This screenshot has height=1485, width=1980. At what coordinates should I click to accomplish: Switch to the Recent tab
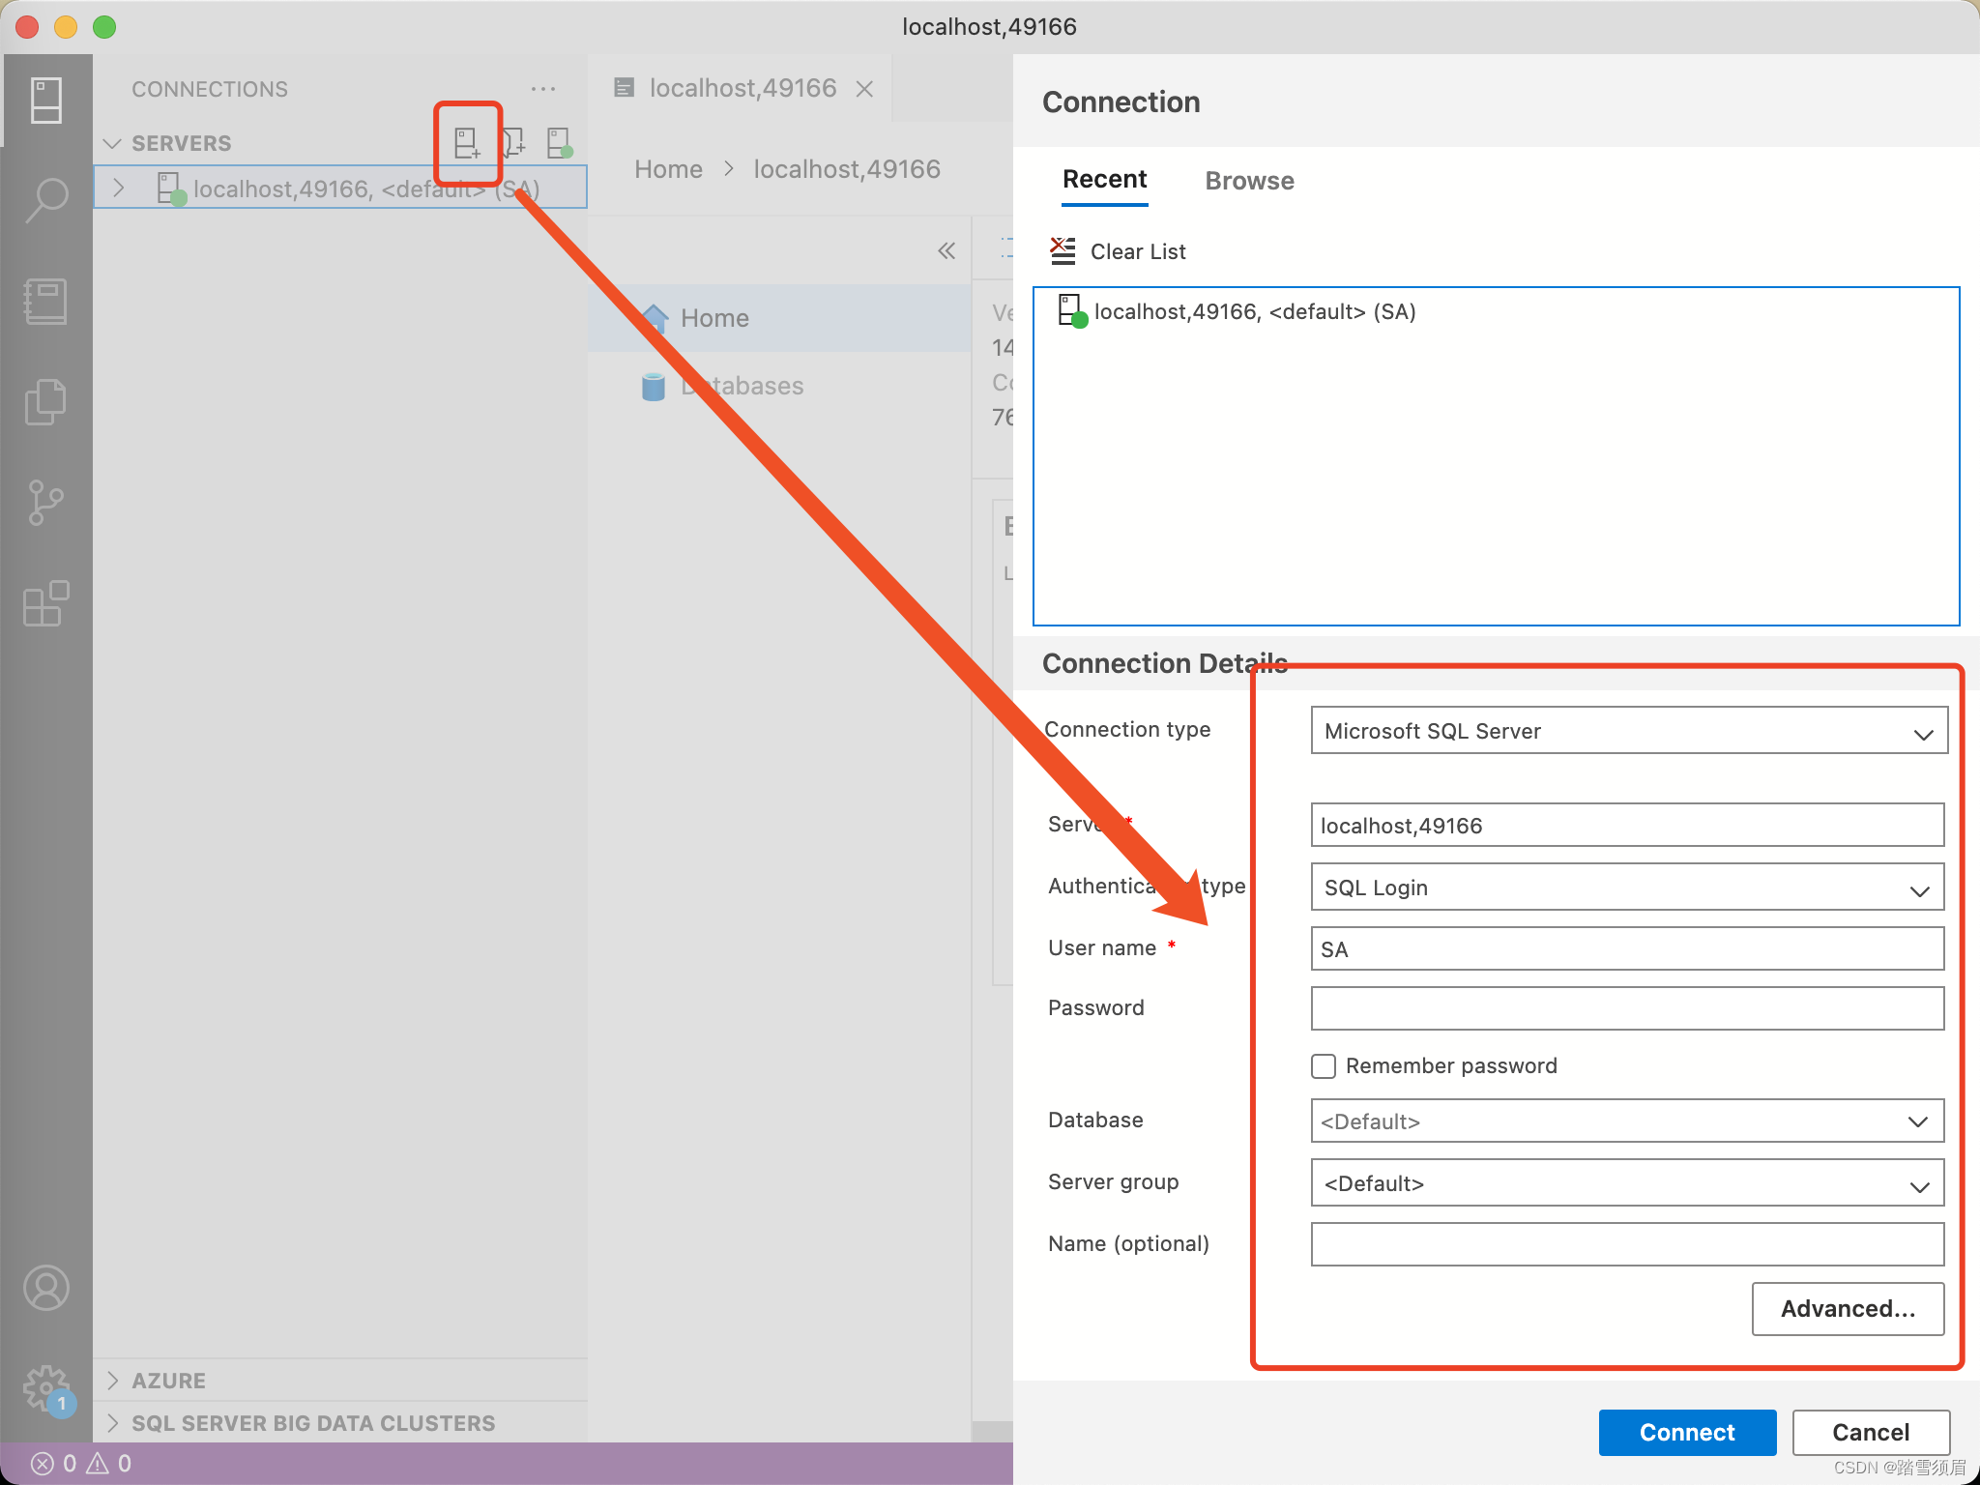coord(1104,180)
